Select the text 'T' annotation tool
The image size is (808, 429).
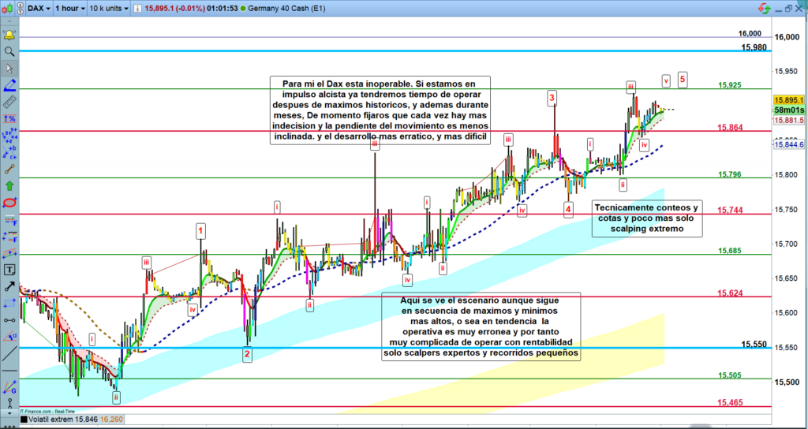point(9,269)
